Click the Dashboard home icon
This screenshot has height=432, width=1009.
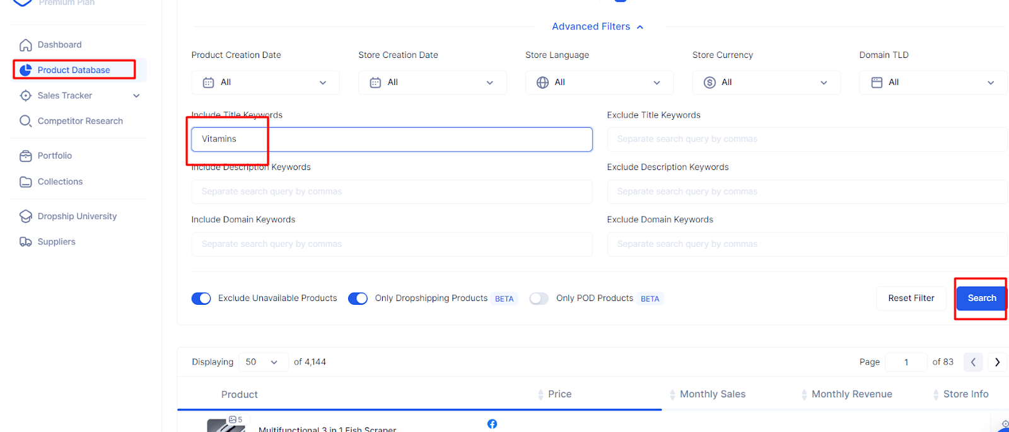(25, 45)
